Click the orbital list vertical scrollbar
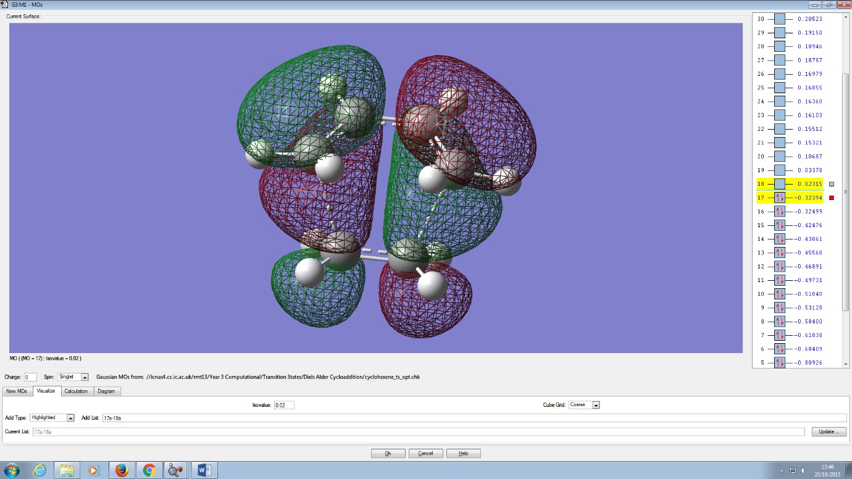852x479 pixels. click(846, 191)
